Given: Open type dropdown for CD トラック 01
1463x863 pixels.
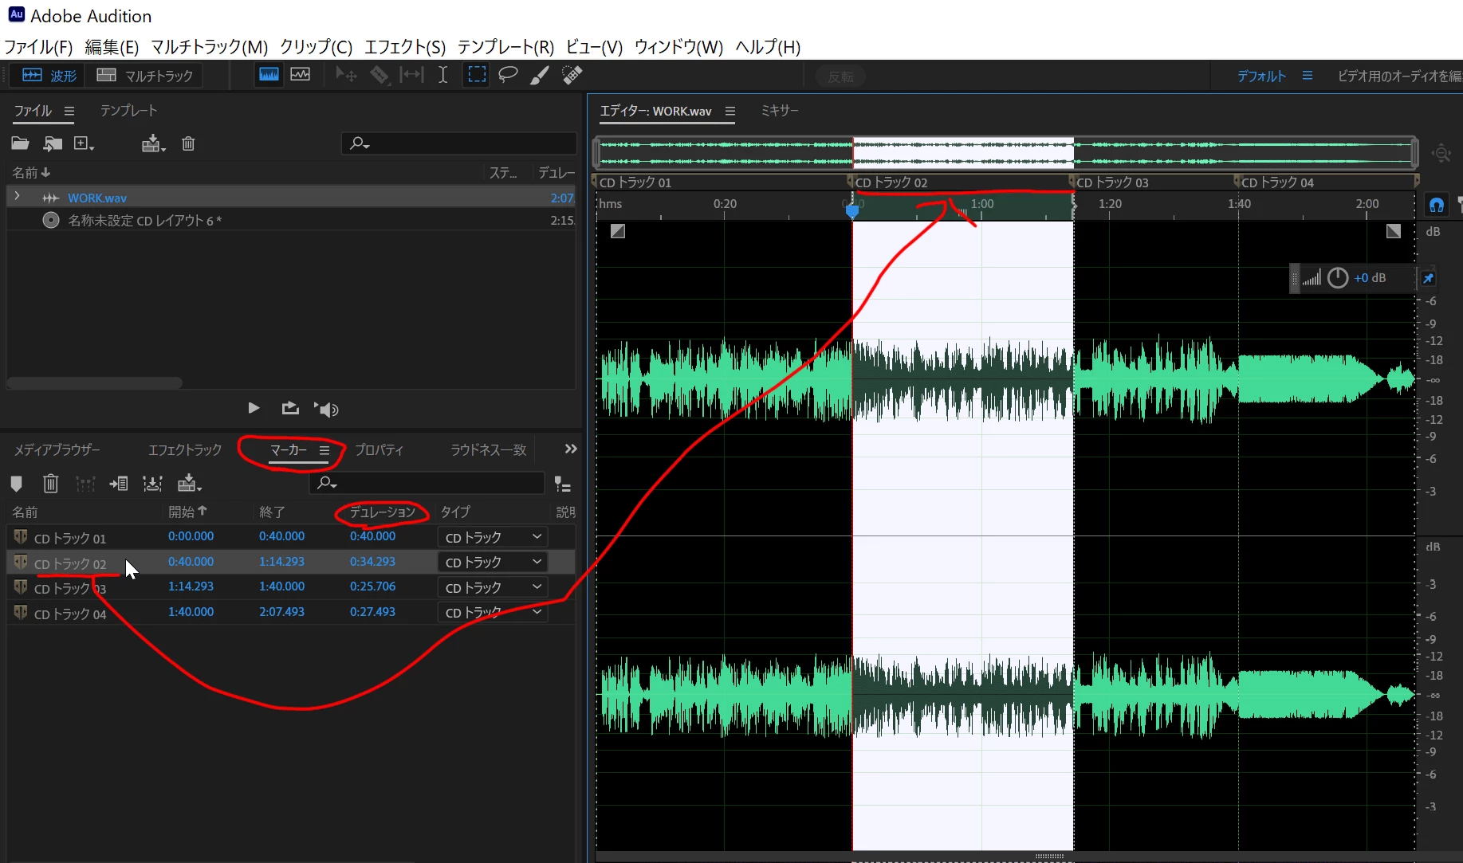Looking at the screenshot, I should (x=493, y=537).
